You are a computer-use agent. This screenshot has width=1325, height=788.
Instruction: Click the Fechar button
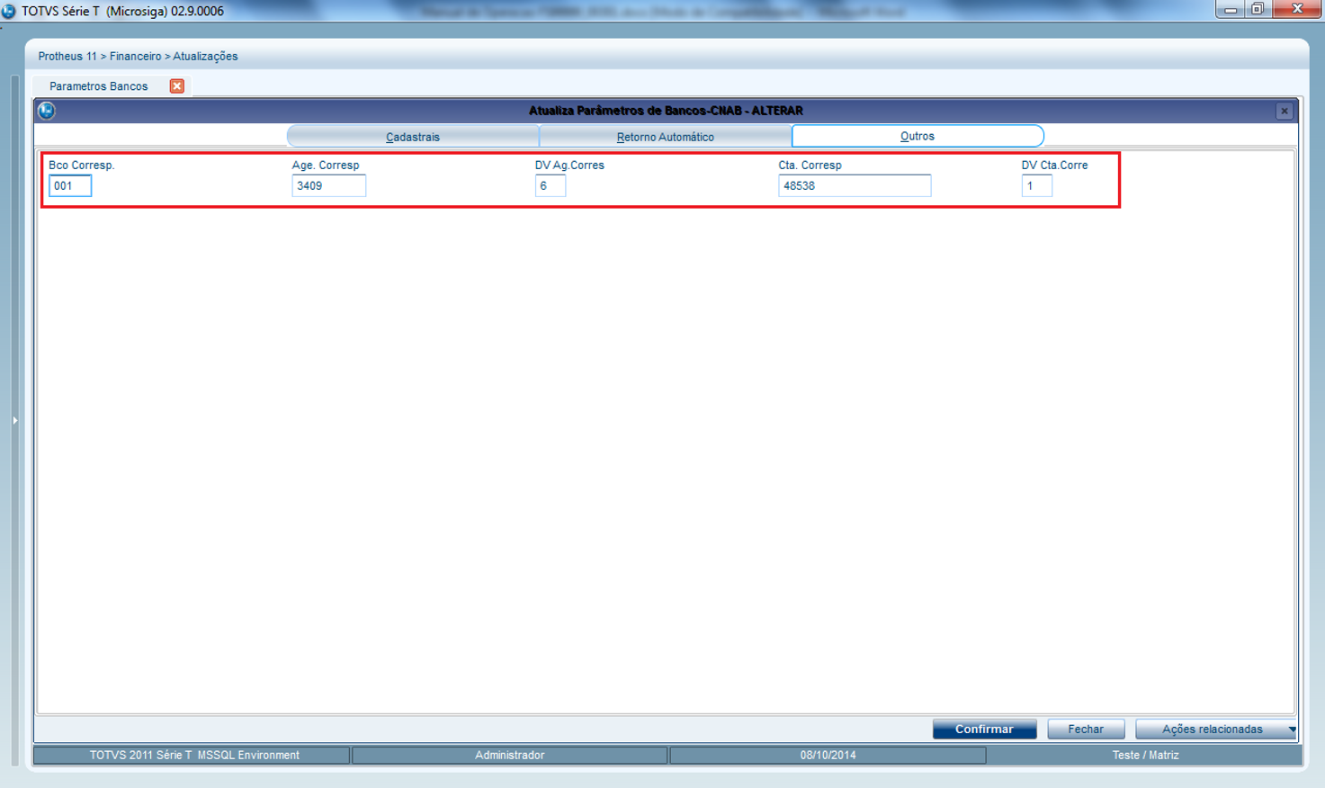[1085, 729]
